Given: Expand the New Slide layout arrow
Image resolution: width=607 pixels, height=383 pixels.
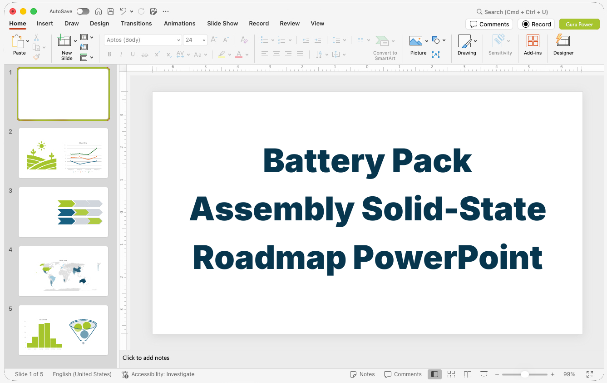Looking at the screenshot, I should [75, 41].
